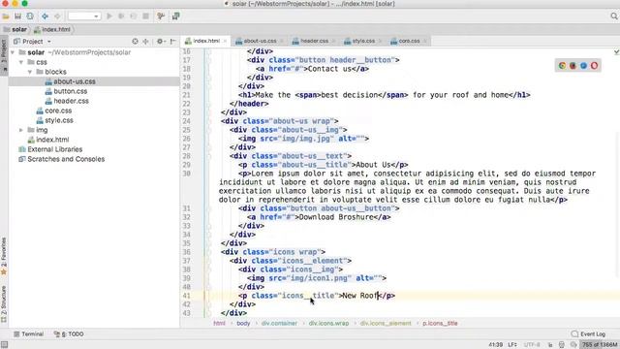Toggle the Favorites tool window side tab
620x349 pixels.
(x=4, y=256)
